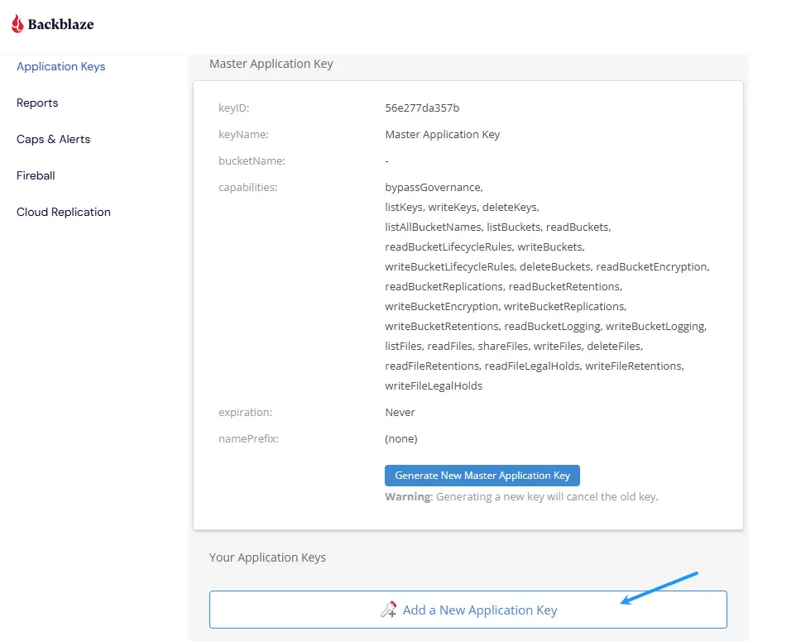Open the Fireball sidebar item

point(36,175)
